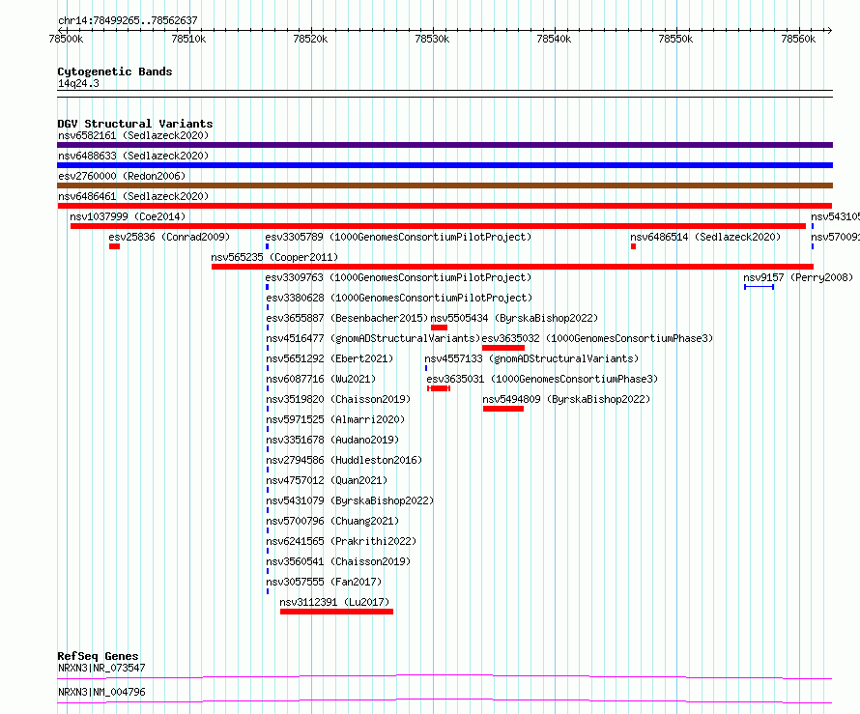Click the 78560k ruler mark
The height and width of the screenshot is (714, 860).
coord(798,39)
